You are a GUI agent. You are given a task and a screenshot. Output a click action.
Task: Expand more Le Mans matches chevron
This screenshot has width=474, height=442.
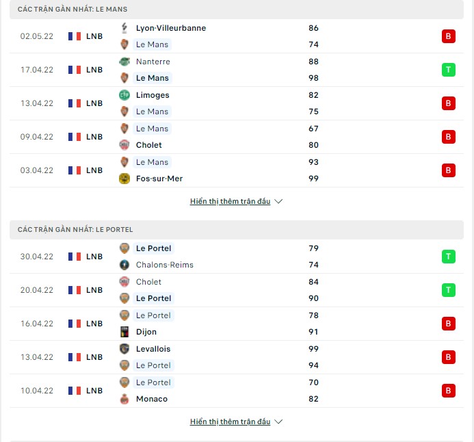point(278,201)
